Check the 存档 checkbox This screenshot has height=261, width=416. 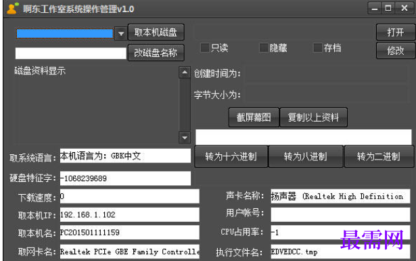318,48
